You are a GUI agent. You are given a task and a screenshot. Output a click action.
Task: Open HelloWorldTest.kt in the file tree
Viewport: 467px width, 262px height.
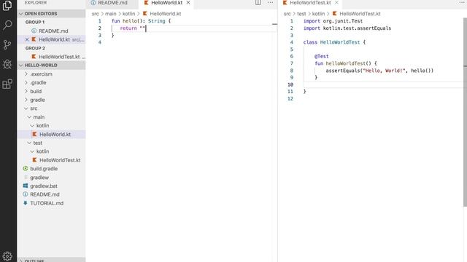(60, 160)
